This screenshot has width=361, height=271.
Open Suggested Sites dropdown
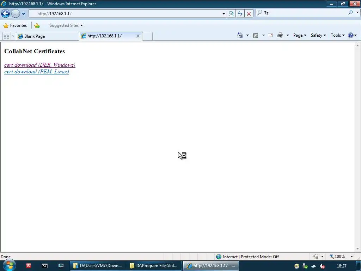(66, 25)
